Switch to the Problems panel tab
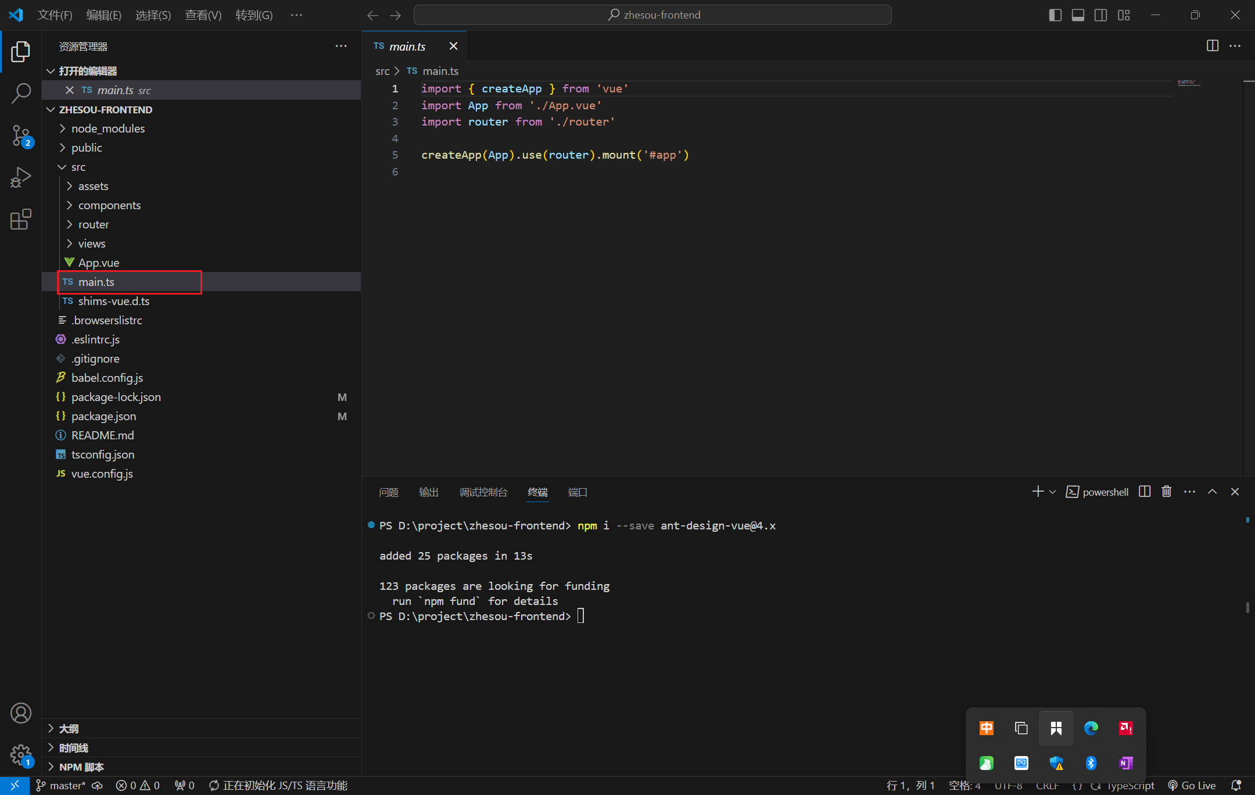This screenshot has height=795, width=1255. (x=389, y=492)
